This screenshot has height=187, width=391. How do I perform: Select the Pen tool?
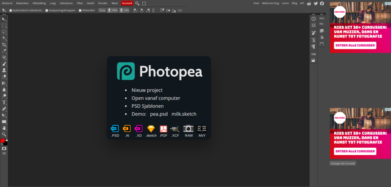[x=4, y=109]
